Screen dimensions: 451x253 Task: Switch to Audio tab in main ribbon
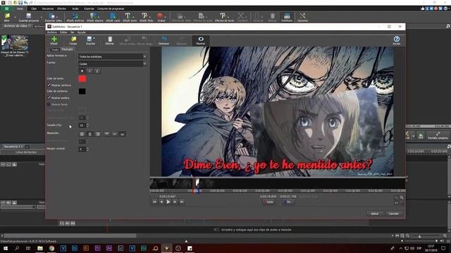(75, 8)
